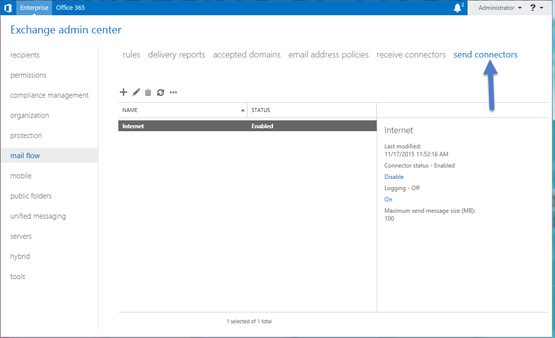Click the Help question mark icon
555x338 pixels.
click(533, 7)
